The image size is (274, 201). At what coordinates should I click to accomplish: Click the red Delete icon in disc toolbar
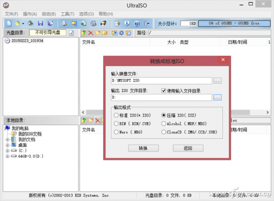pos(91,33)
